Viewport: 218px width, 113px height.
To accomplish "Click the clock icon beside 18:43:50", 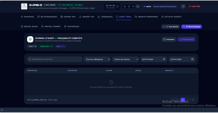I will (117, 6).
